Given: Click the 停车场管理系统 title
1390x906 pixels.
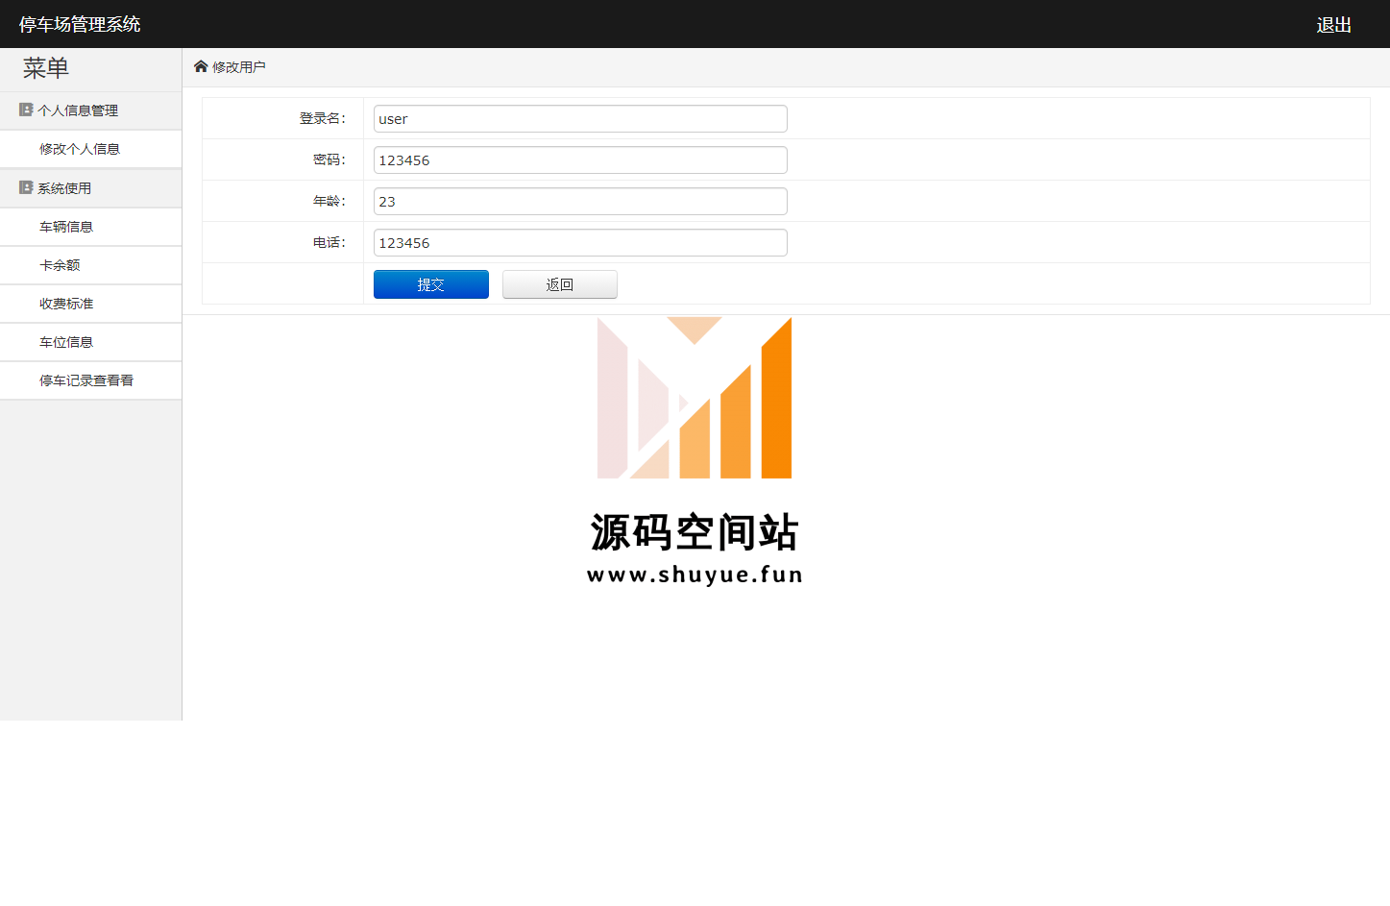Looking at the screenshot, I should [x=80, y=24].
